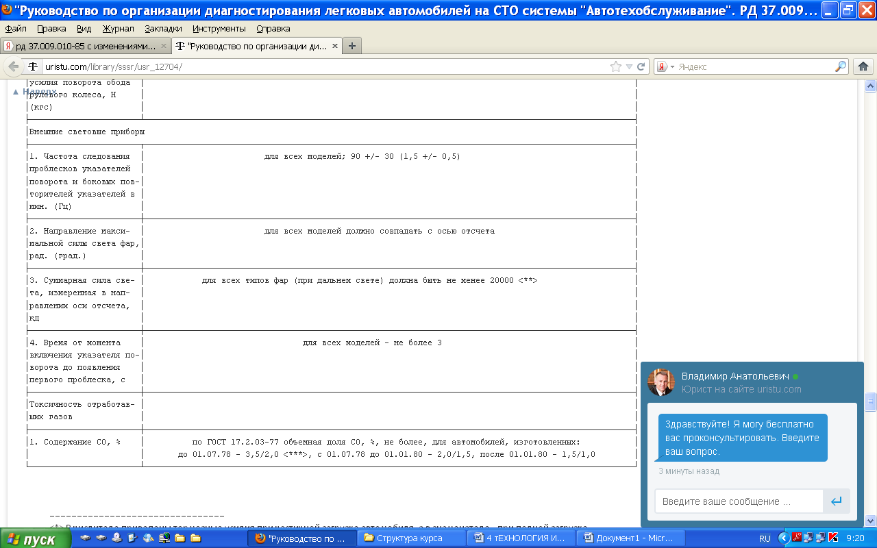Open the Правка menu

(x=51, y=29)
